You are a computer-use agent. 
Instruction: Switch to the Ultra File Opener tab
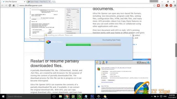point(13,2)
